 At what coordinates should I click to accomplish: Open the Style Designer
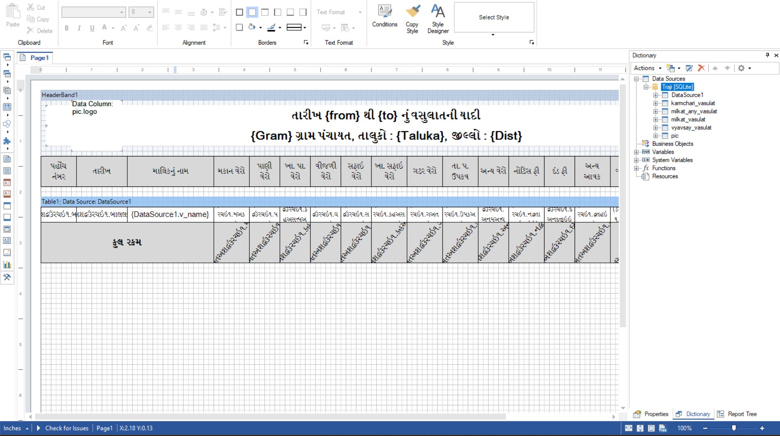click(438, 18)
